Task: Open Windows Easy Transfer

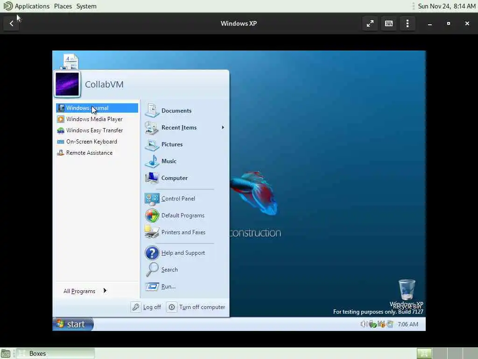Action: pos(97,130)
